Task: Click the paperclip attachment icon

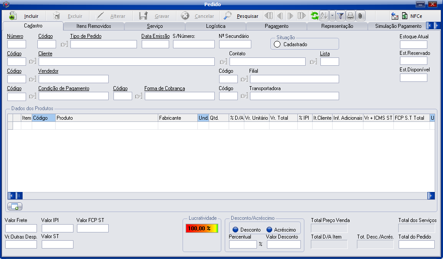Action: click(360, 16)
